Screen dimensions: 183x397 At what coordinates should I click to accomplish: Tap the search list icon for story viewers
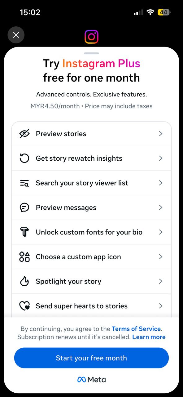pyautogui.click(x=24, y=183)
